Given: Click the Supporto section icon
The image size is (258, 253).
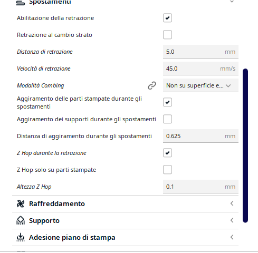Looking at the screenshot, I should coord(21,220).
